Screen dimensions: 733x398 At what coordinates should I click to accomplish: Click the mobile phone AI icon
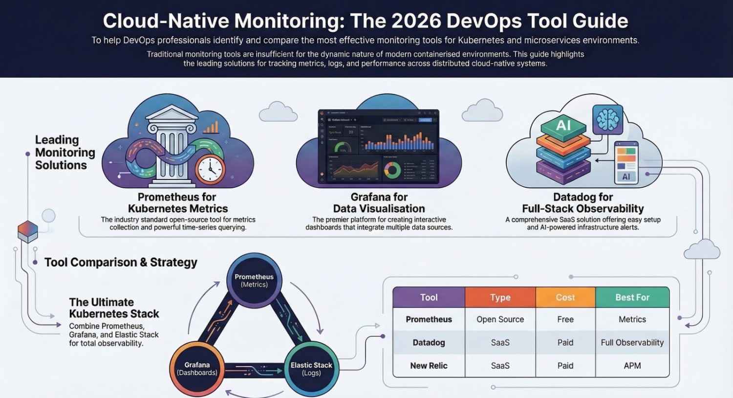pos(626,162)
